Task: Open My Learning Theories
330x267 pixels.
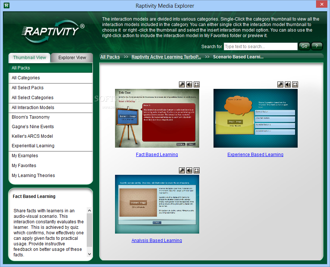Action: pyautogui.click(x=50, y=175)
